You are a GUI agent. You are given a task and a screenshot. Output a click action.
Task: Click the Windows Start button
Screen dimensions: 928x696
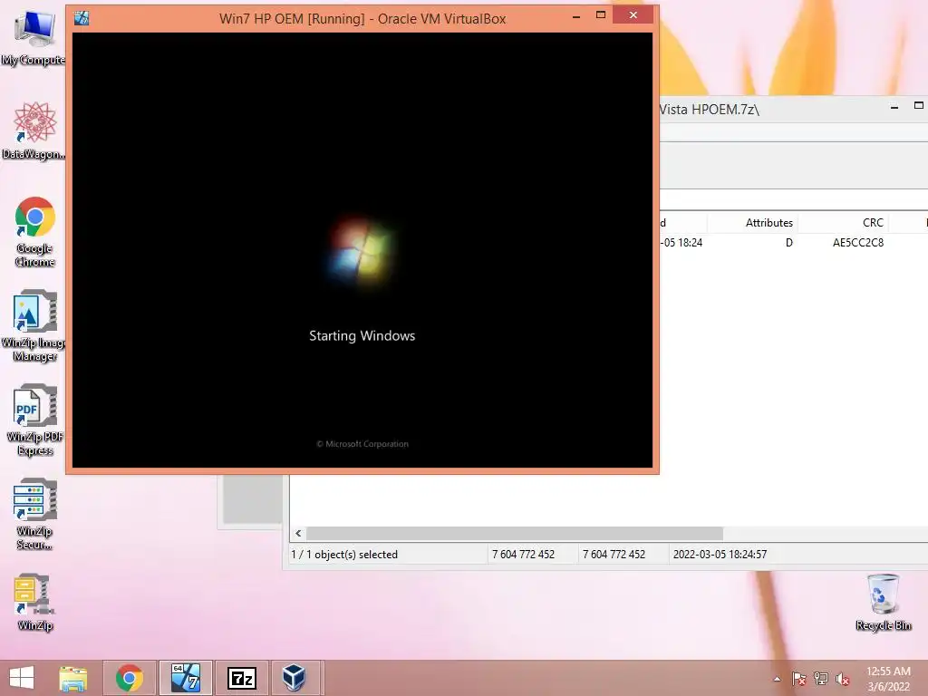click(22, 678)
